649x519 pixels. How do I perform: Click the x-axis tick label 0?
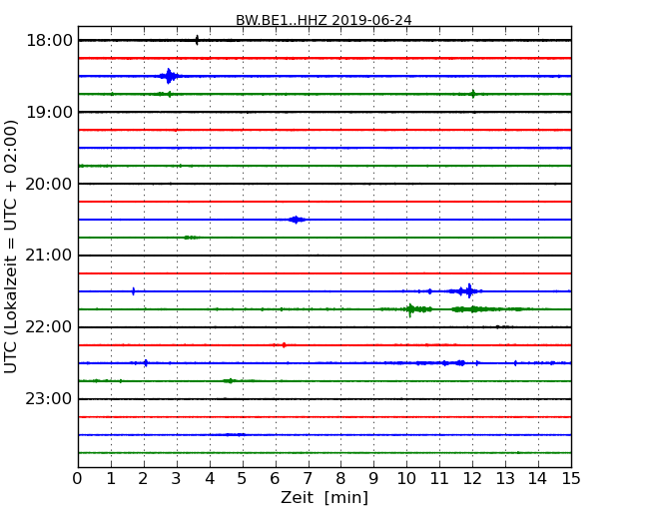click(78, 479)
